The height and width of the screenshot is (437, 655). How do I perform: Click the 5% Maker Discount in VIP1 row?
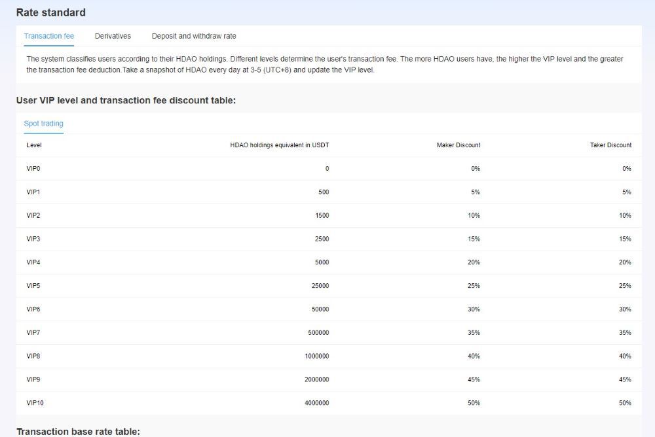(476, 192)
